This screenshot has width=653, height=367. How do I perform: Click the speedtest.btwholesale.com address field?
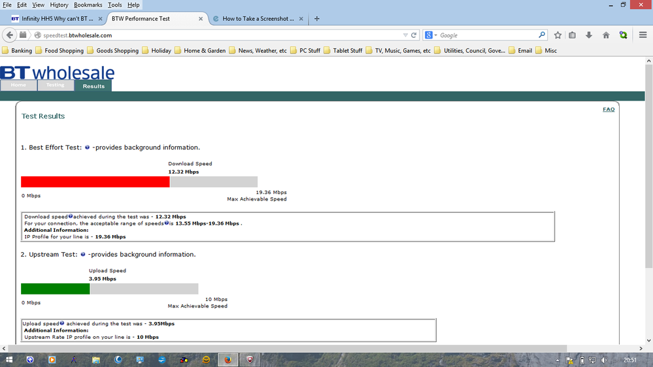pyautogui.click(x=221, y=35)
